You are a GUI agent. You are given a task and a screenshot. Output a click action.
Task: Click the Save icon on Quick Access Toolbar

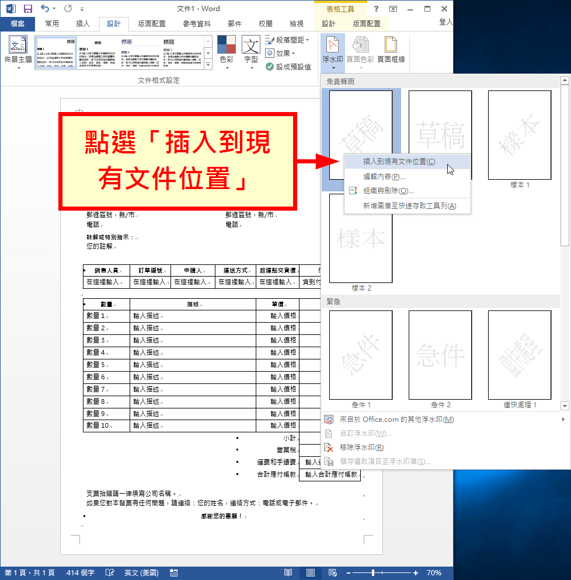click(27, 8)
